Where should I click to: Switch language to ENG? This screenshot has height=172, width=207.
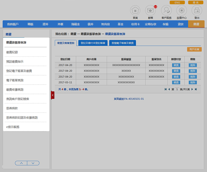pos(177,3)
